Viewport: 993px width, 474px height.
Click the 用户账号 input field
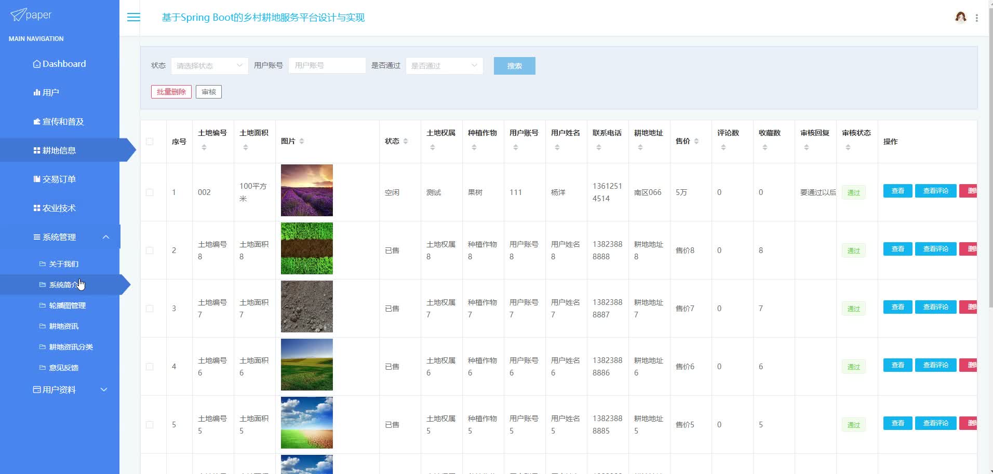(x=327, y=66)
